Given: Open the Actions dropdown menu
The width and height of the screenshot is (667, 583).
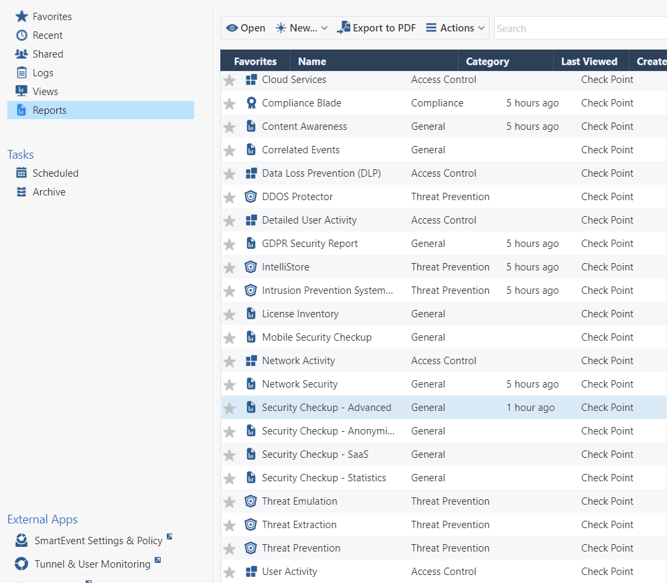Looking at the screenshot, I should pyautogui.click(x=455, y=28).
